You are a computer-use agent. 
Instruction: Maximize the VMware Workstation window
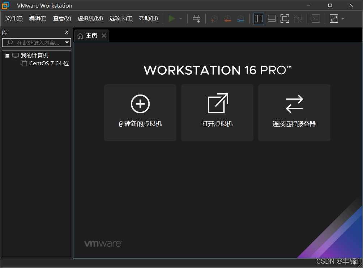click(330, 5)
